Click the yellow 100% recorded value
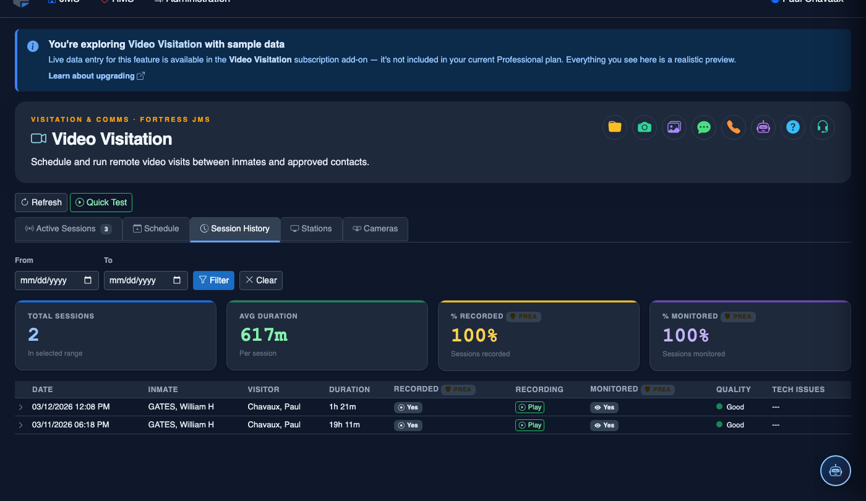This screenshot has height=501, width=866. pos(474,335)
